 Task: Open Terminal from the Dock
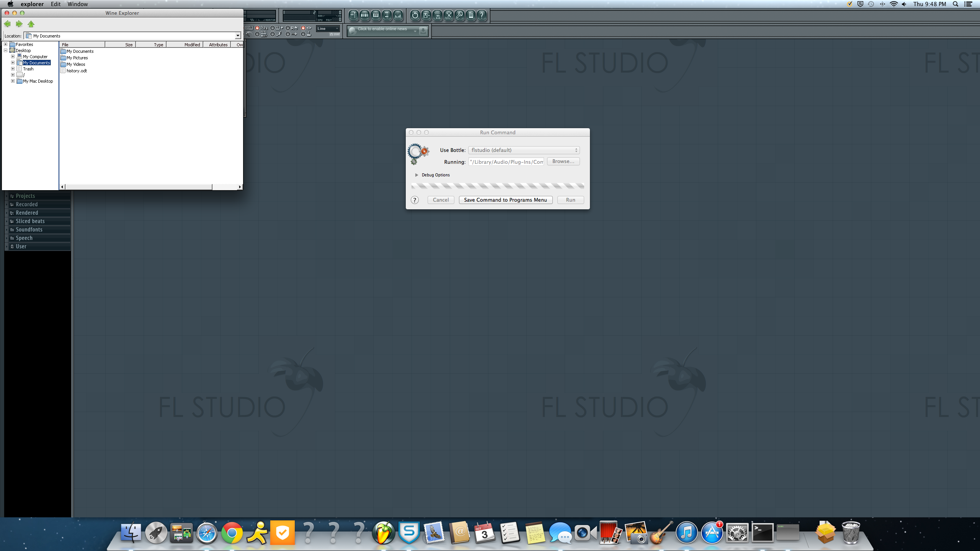(x=762, y=533)
